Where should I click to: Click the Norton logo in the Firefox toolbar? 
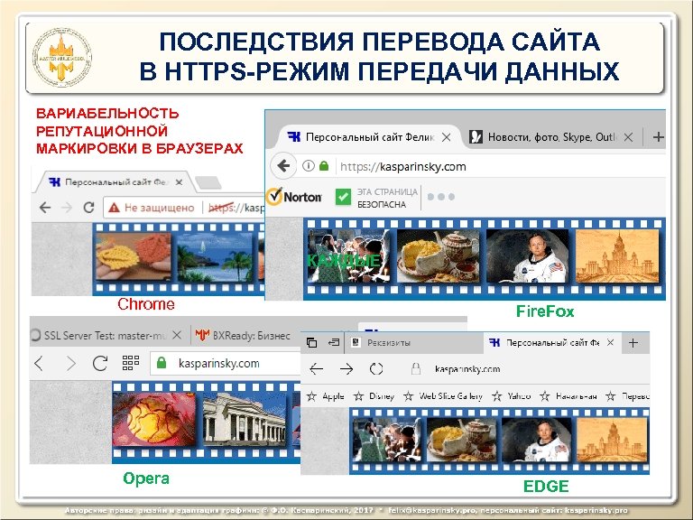(294, 196)
